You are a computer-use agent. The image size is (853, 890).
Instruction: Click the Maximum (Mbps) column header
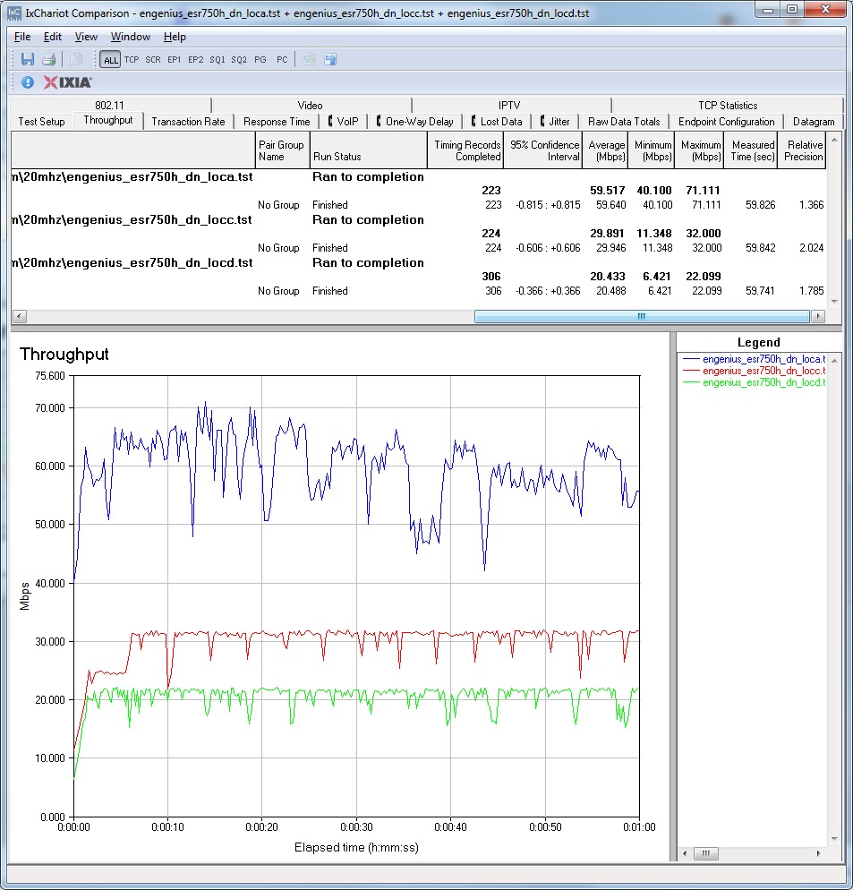(x=699, y=150)
